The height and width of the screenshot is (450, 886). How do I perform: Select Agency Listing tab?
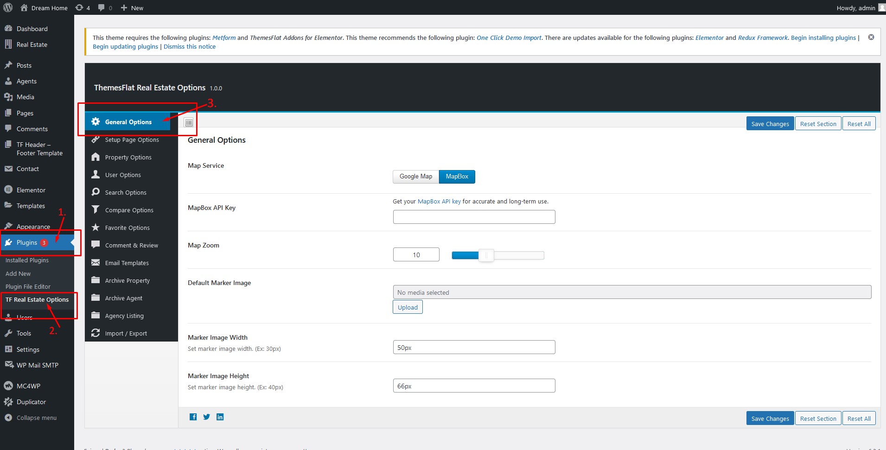click(131, 316)
